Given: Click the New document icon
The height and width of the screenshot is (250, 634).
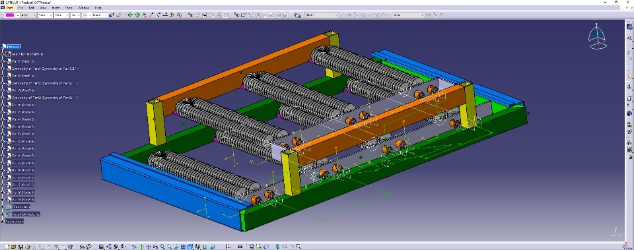Looking at the screenshot, I should click(x=7, y=246).
